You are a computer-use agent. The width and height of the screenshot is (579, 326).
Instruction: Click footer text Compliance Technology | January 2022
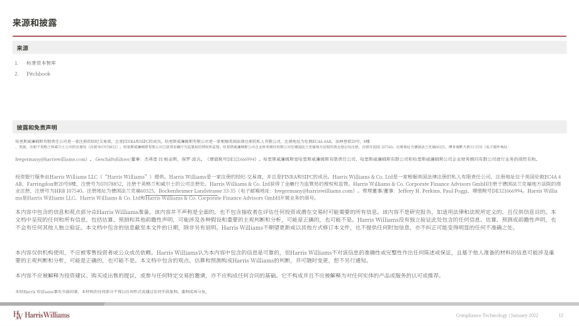coord(497,315)
